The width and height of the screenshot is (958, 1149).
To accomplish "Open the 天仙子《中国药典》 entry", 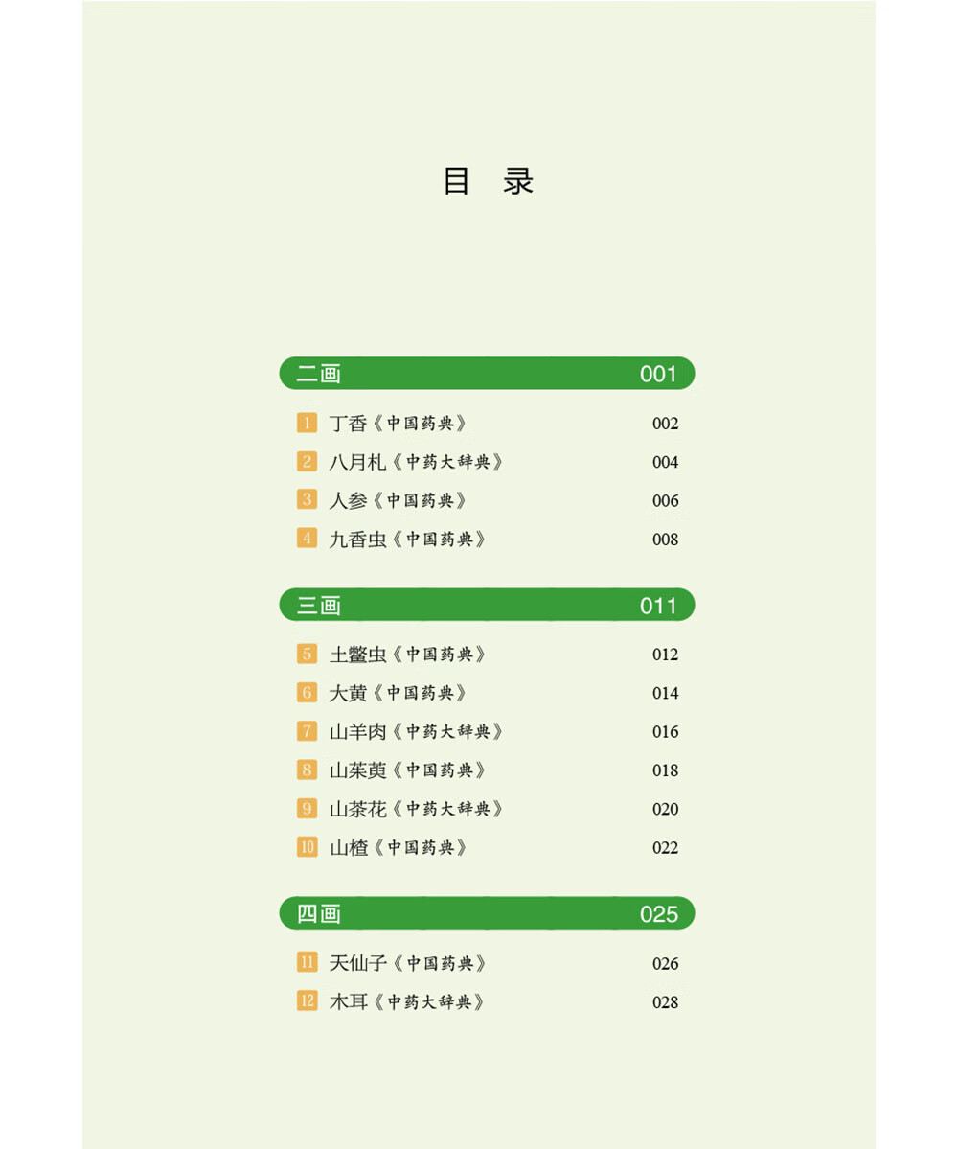I will click(x=407, y=963).
